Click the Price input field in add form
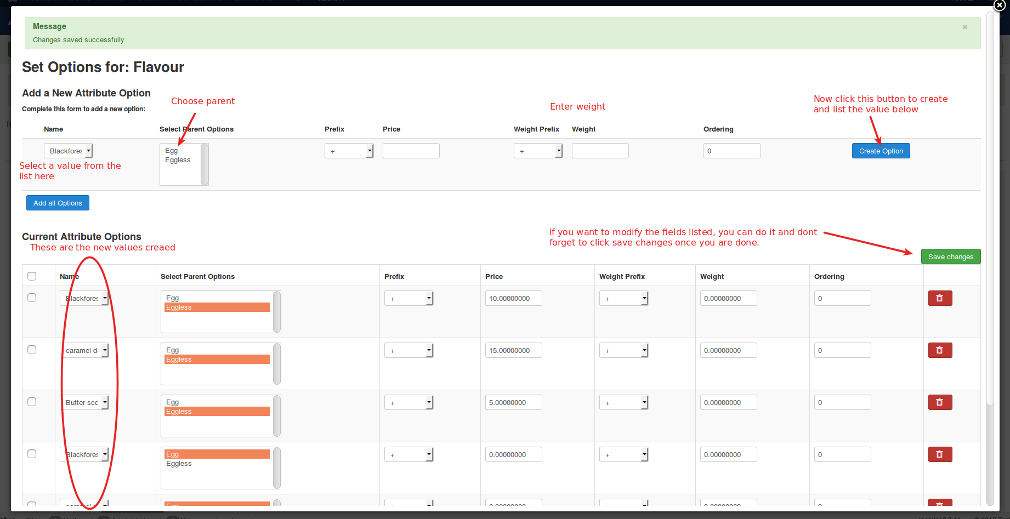Image resolution: width=1010 pixels, height=519 pixels. click(411, 151)
